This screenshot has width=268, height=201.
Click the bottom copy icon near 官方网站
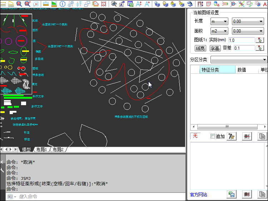(x=262, y=194)
